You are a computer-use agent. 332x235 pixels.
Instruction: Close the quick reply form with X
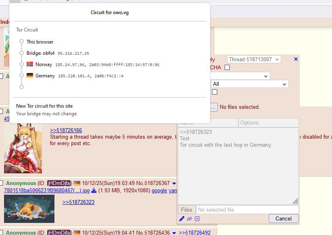click(x=296, y=59)
